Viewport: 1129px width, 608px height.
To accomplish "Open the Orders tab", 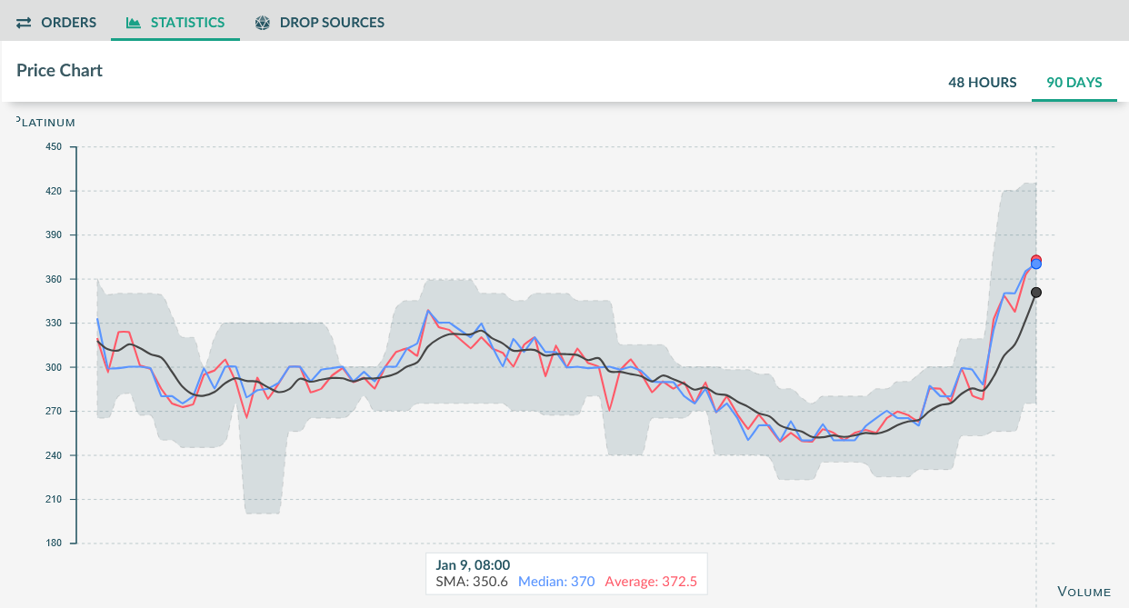I will coord(55,22).
